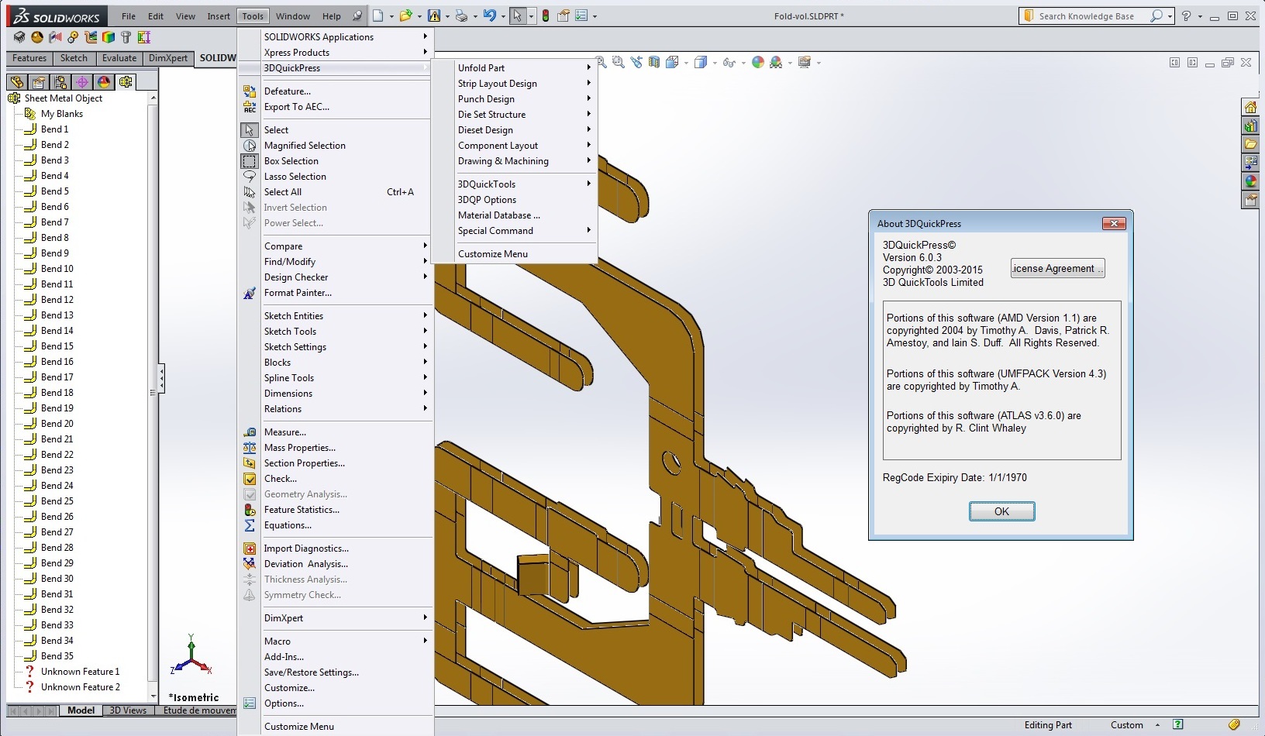The image size is (1265, 736).
Task: Select Bend 35 in the tree
Action: (x=57, y=656)
